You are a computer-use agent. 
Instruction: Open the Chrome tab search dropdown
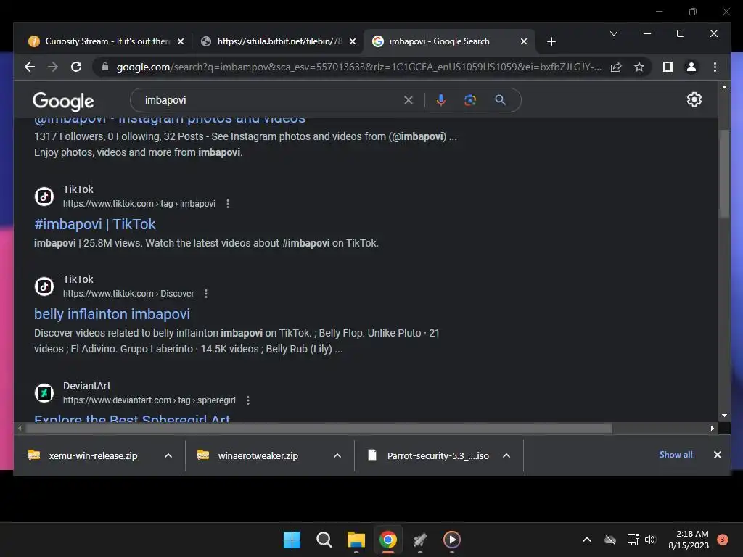pos(614,33)
